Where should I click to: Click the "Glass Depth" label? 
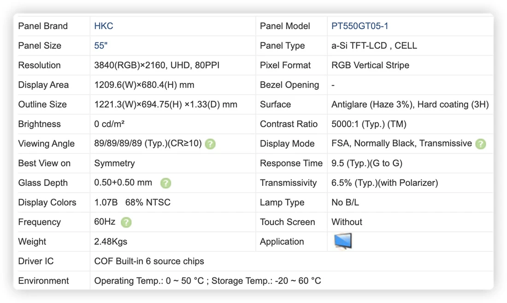[x=43, y=183]
